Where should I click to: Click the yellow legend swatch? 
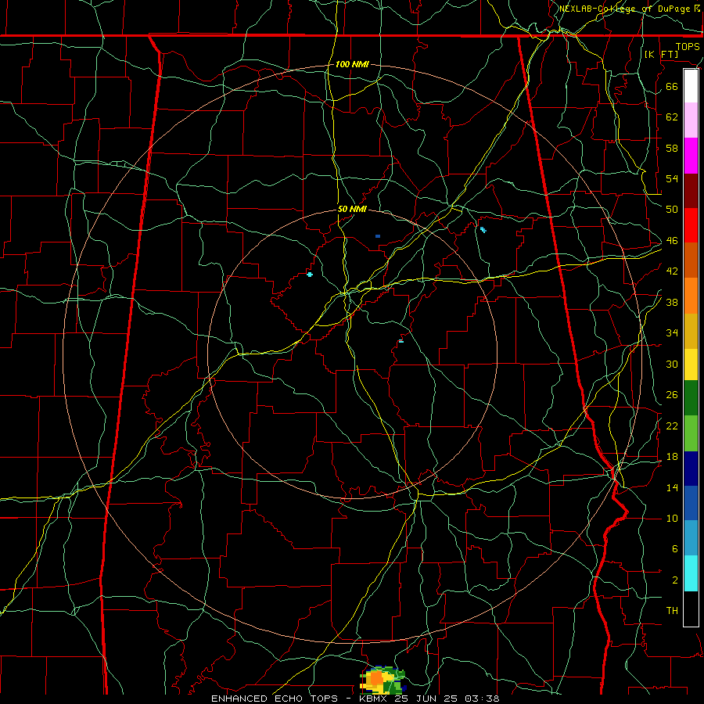(x=691, y=365)
